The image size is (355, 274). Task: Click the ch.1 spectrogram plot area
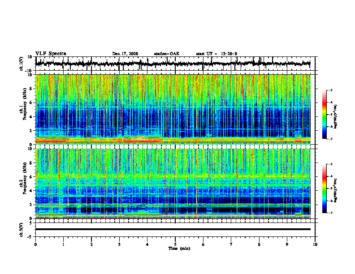pos(173,109)
